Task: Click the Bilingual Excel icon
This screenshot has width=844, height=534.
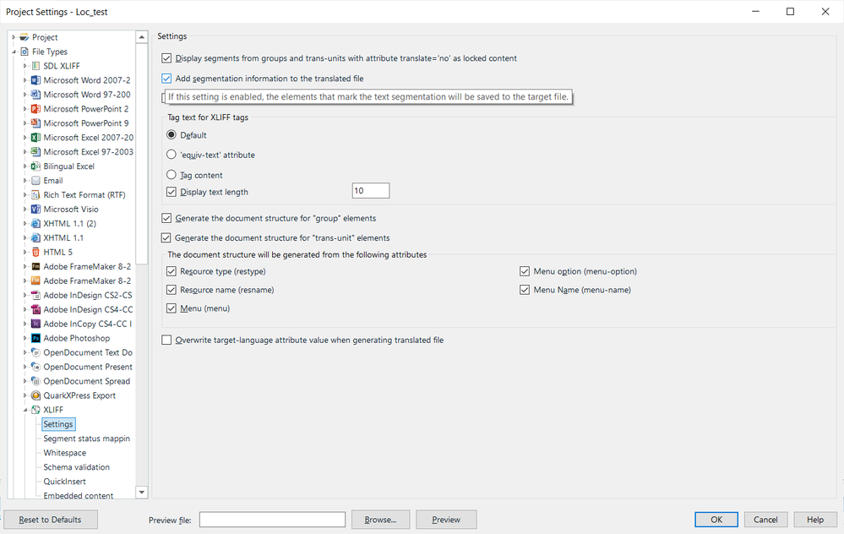Action: click(35, 166)
